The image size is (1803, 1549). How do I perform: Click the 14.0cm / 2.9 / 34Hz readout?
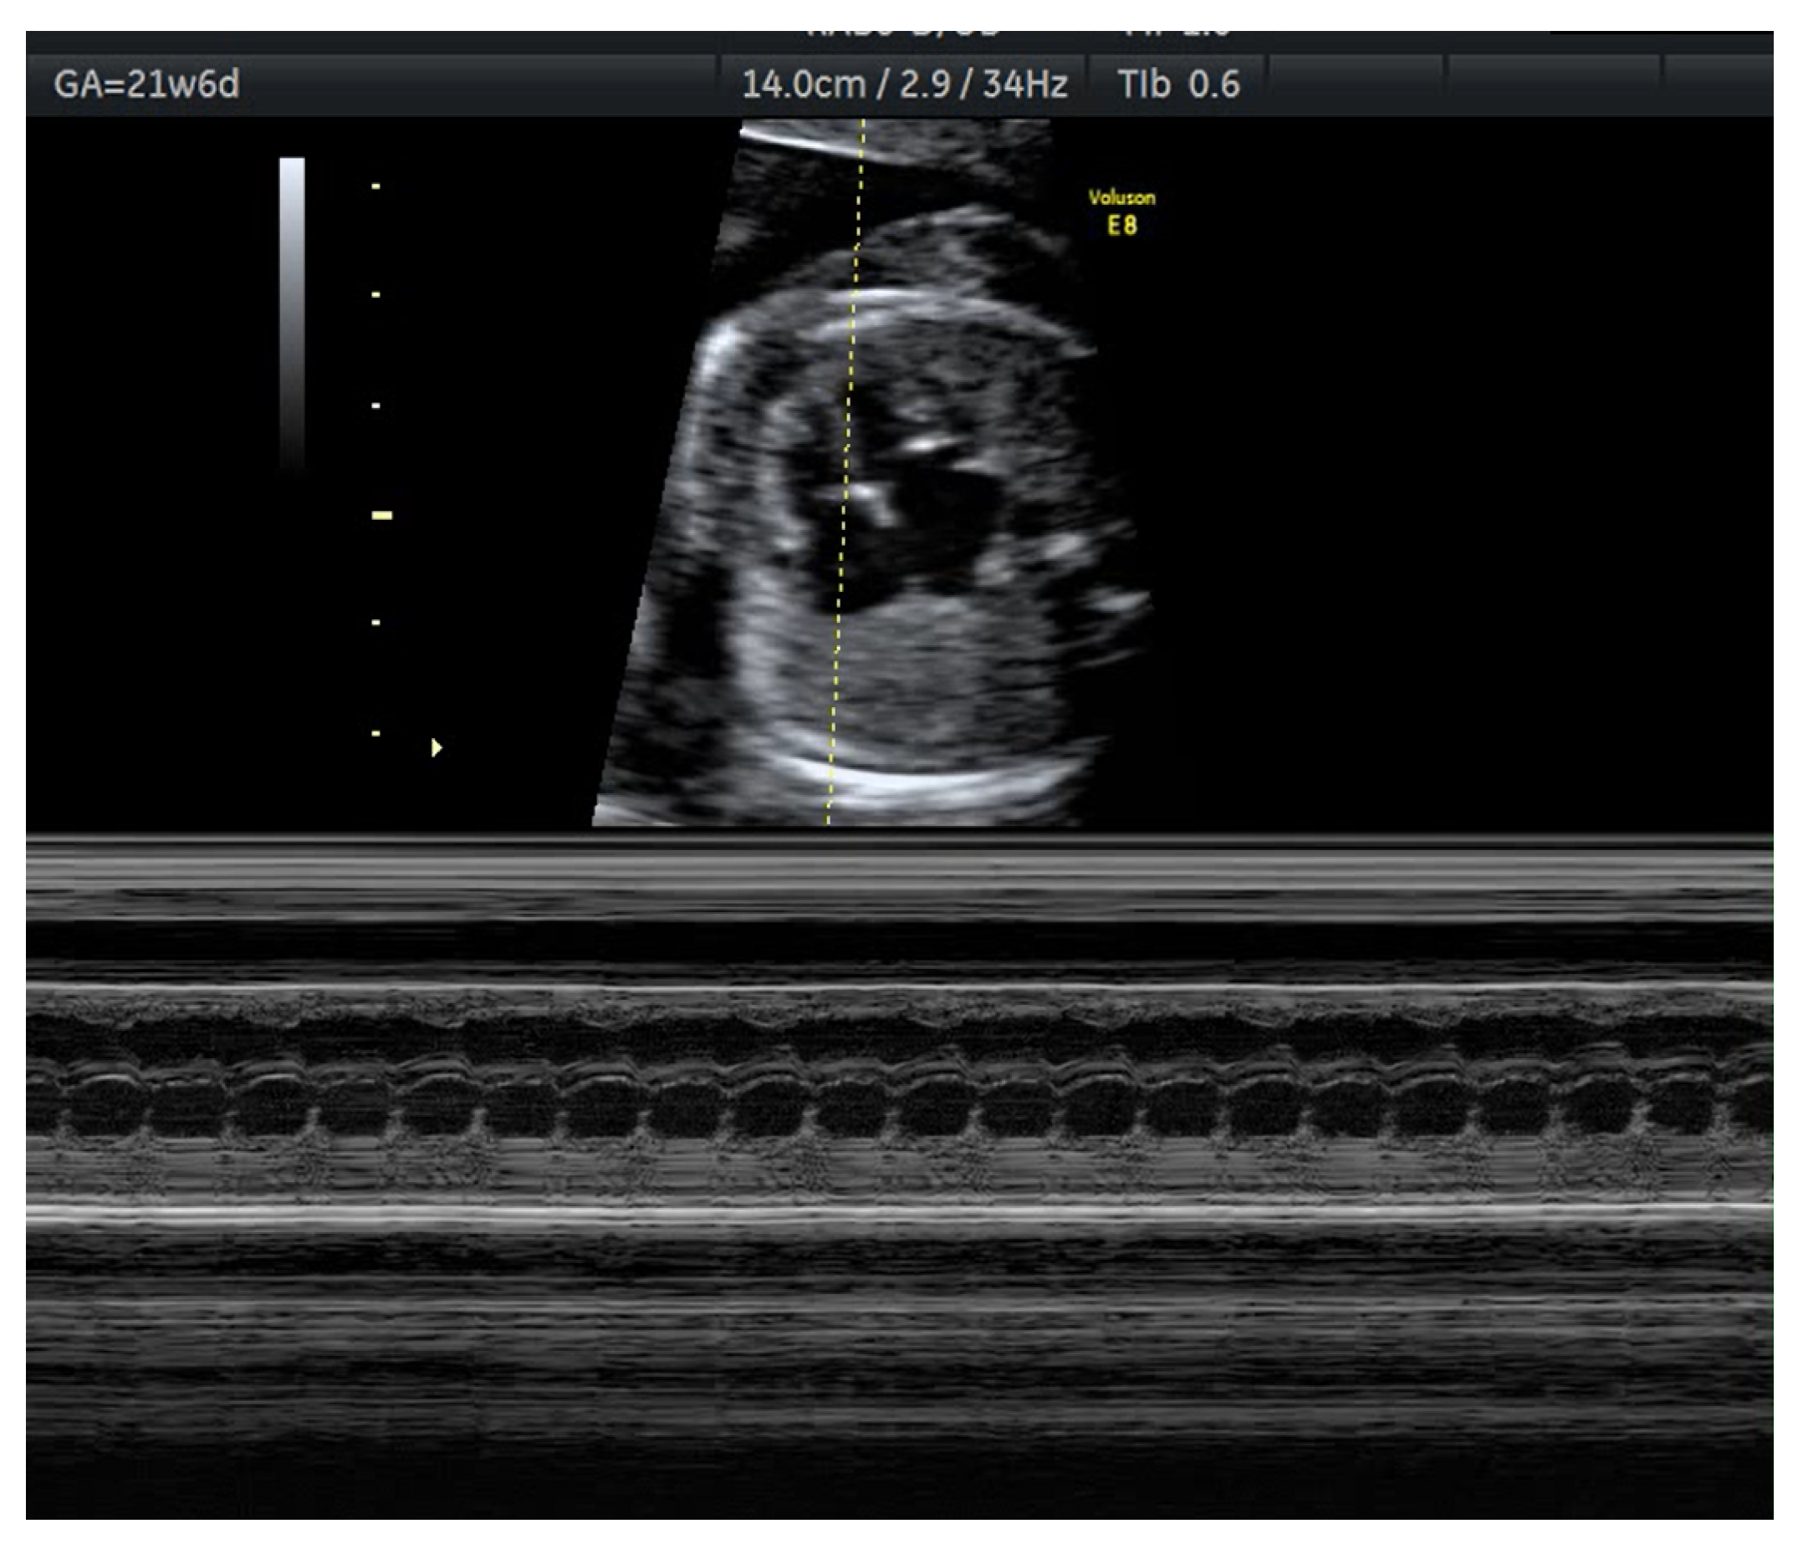[903, 84]
